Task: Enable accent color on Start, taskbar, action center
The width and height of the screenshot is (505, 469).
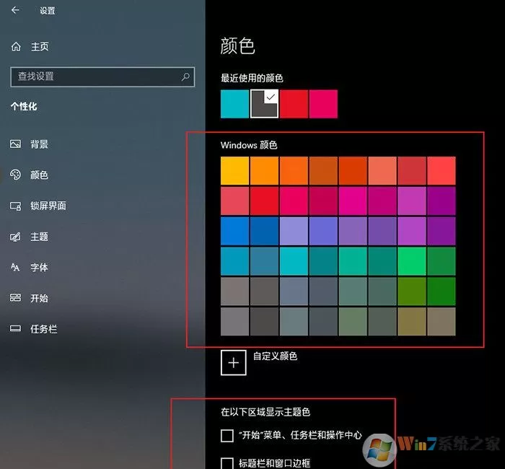Action: [x=227, y=436]
